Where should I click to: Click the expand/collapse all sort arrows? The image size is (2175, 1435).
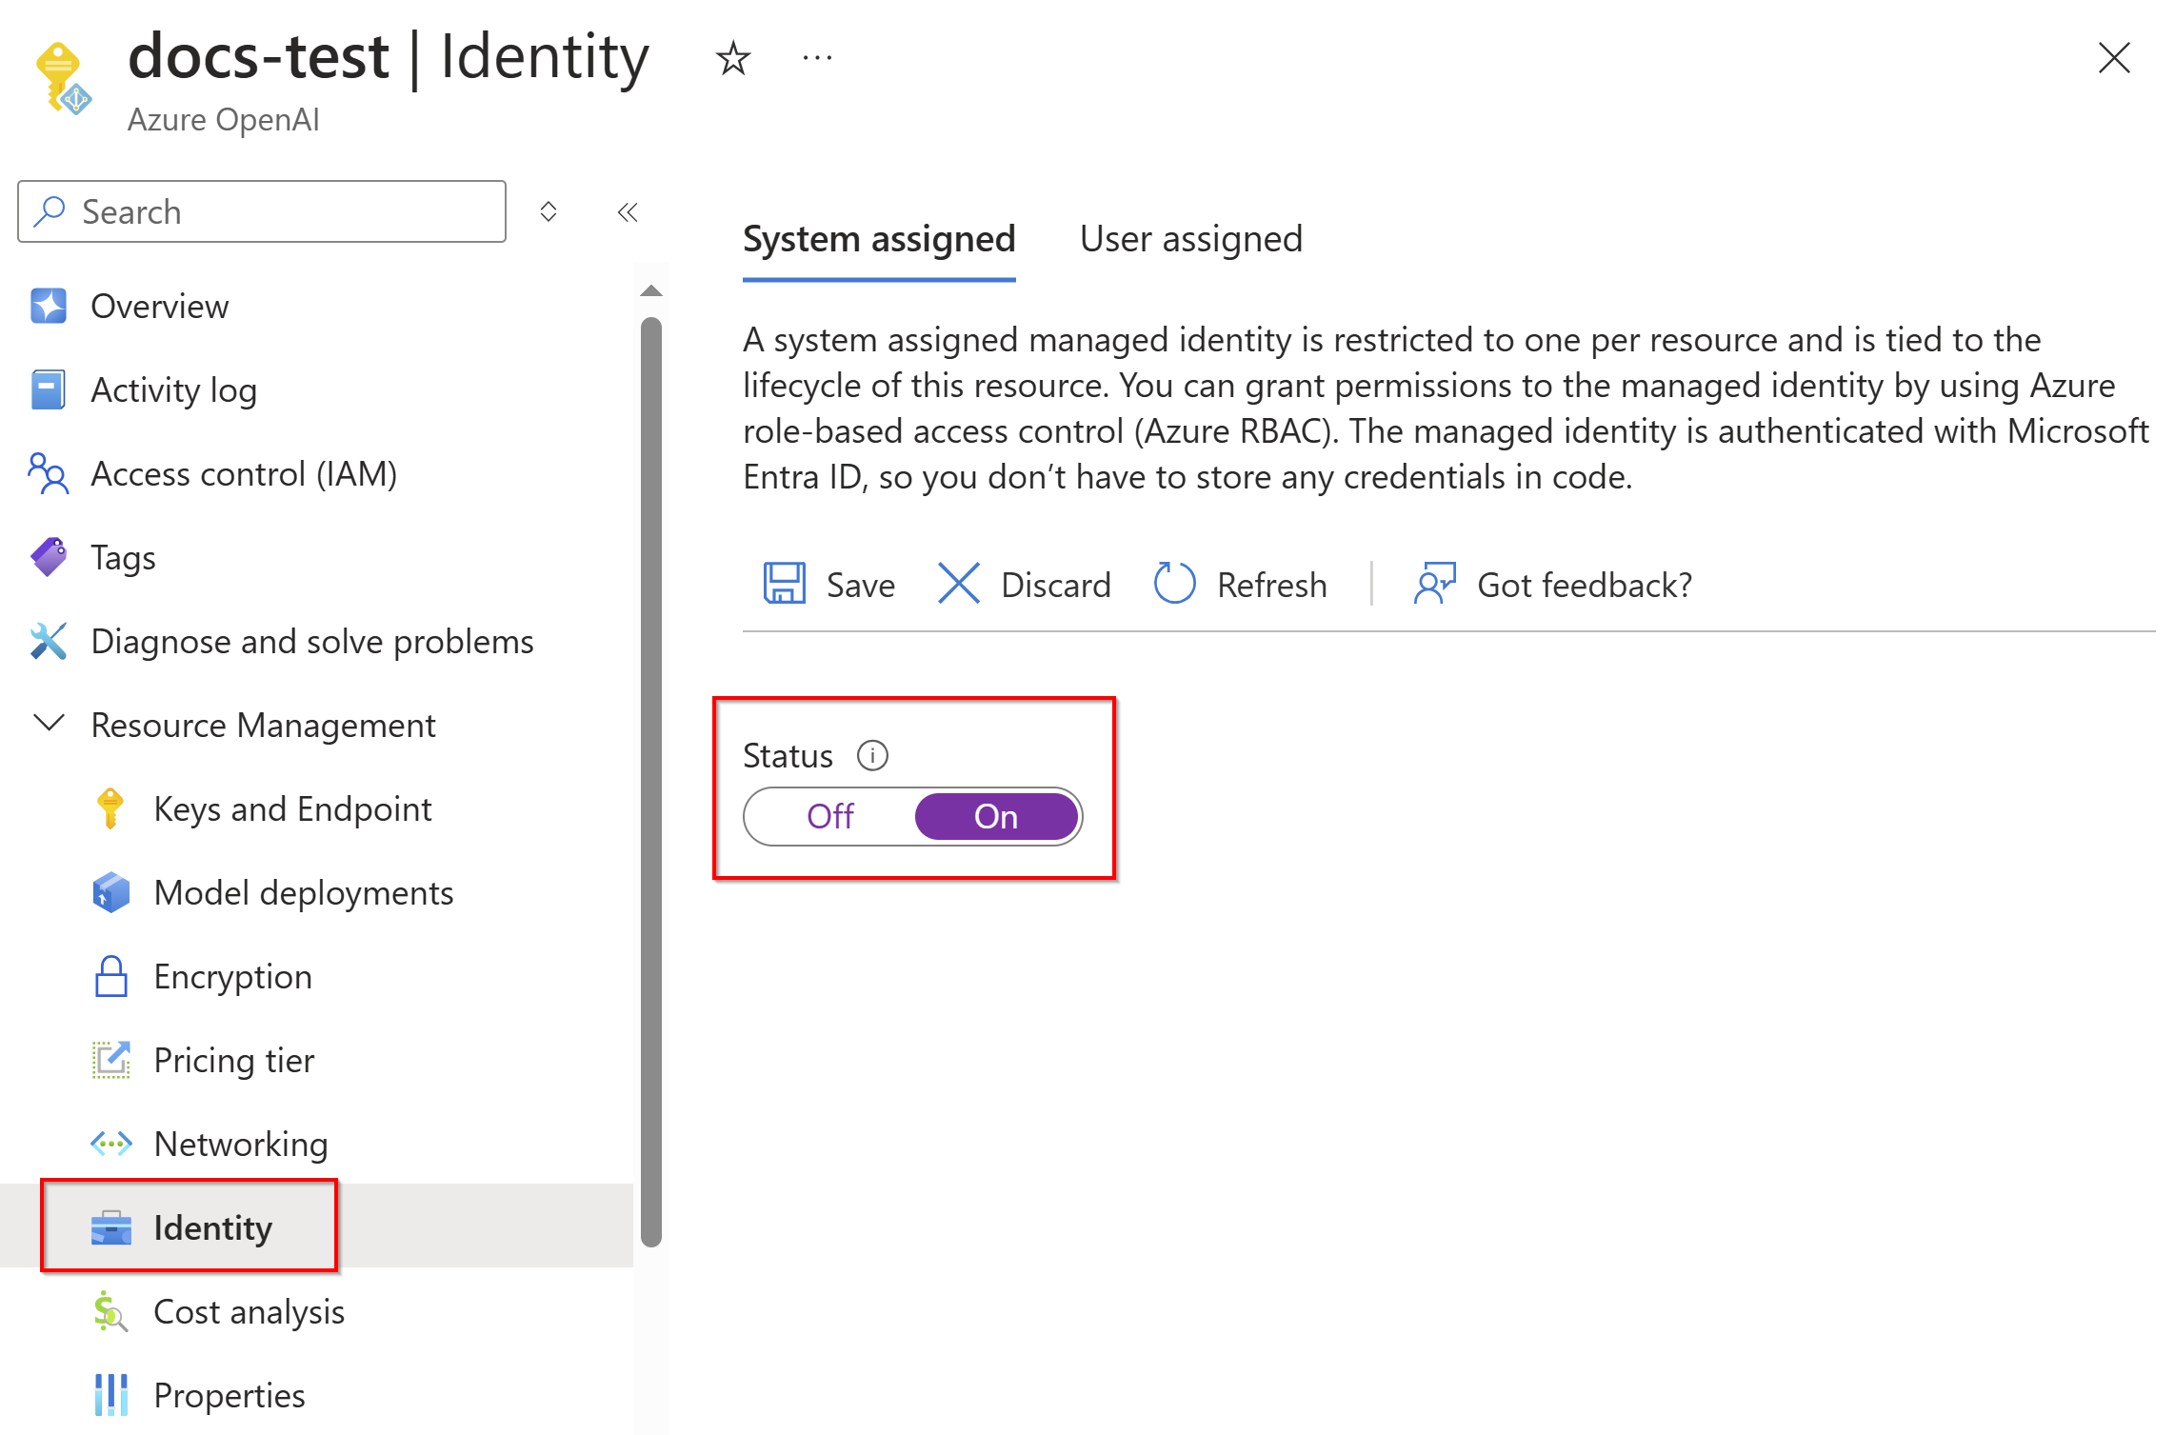(549, 211)
